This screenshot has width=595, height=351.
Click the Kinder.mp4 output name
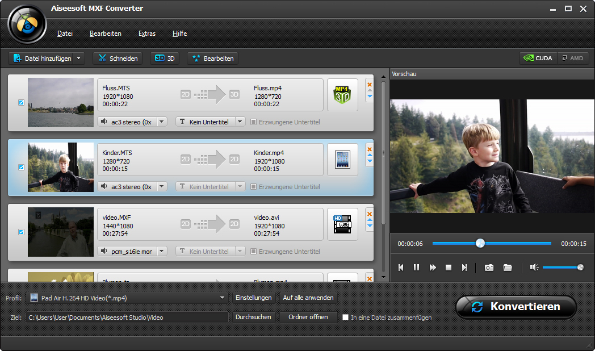269,153
